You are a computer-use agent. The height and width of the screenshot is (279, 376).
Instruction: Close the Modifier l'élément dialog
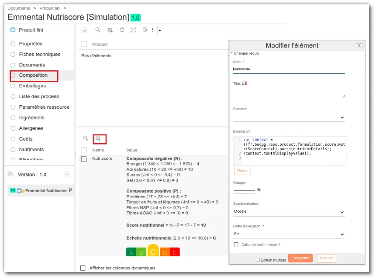(x=359, y=45)
